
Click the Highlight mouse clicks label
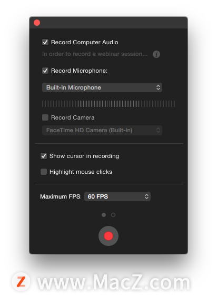[81, 172]
